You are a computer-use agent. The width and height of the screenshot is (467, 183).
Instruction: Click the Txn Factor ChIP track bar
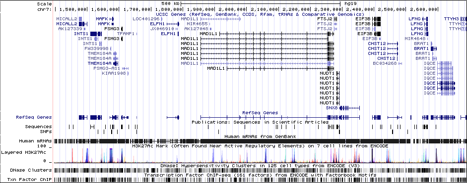260,180
